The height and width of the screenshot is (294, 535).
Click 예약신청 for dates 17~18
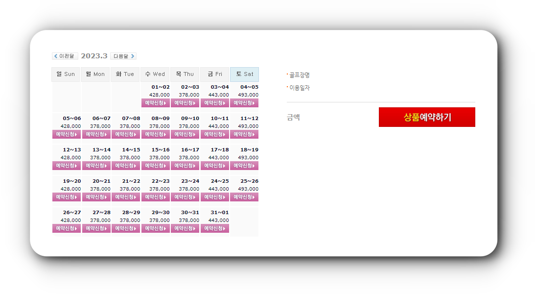pyautogui.click(x=214, y=166)
